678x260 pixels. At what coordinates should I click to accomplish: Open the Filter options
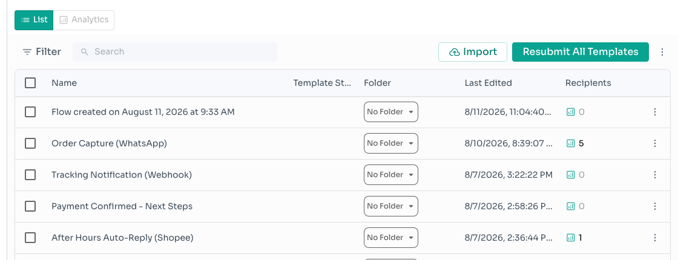click(x=42, y=52)
